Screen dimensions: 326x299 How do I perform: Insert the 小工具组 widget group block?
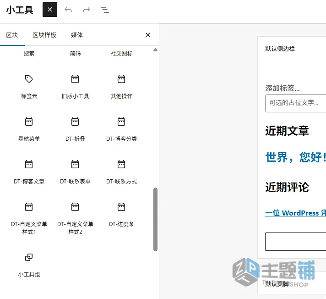(29, 265)
